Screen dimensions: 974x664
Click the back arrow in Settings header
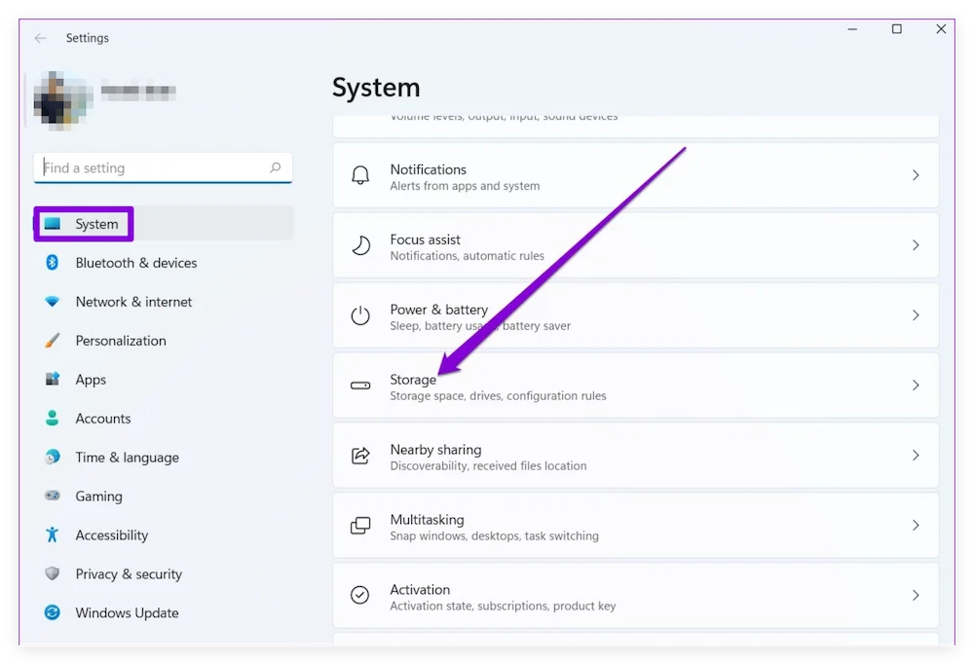click(40, 38)
